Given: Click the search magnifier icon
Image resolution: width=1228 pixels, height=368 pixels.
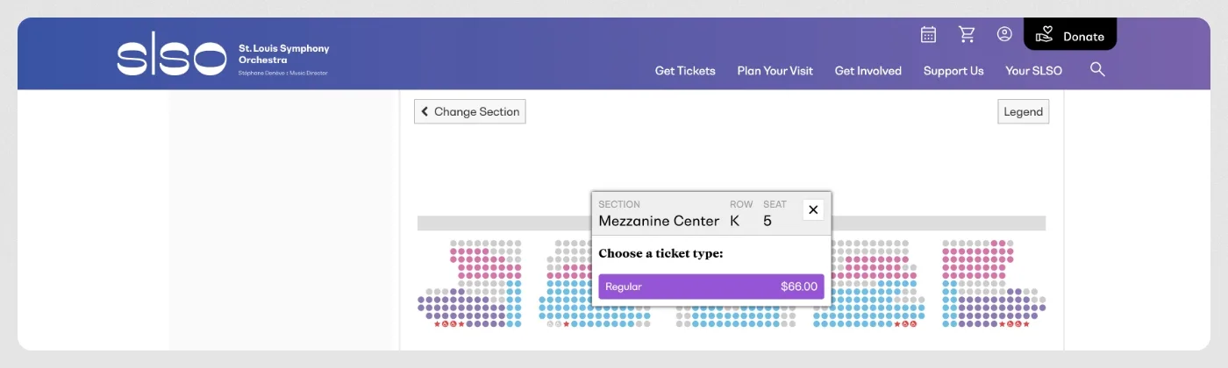Looking at the screenshot, I should 1096,69.
